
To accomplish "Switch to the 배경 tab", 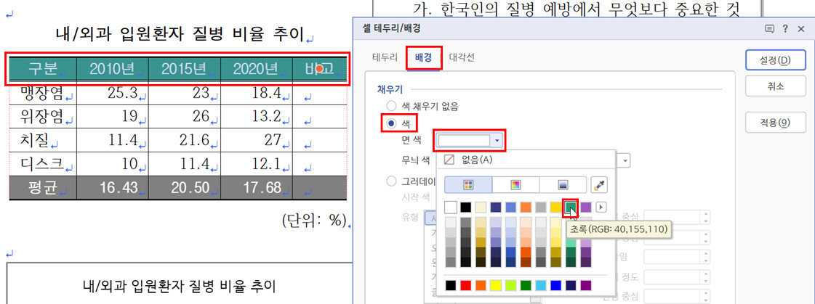I will [423, 57].
